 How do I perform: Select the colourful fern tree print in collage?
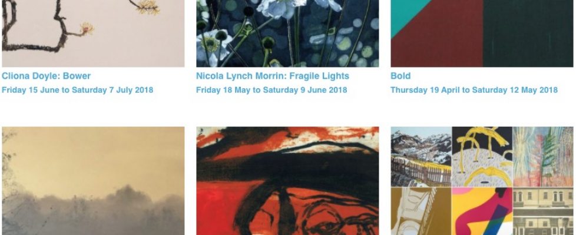point(543,157)
